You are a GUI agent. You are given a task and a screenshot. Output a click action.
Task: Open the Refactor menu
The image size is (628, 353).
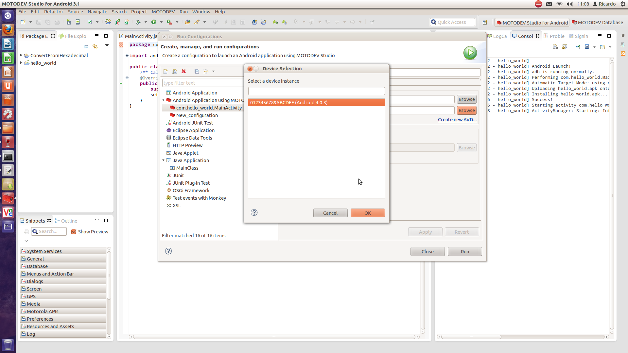[x=54, y=11]
